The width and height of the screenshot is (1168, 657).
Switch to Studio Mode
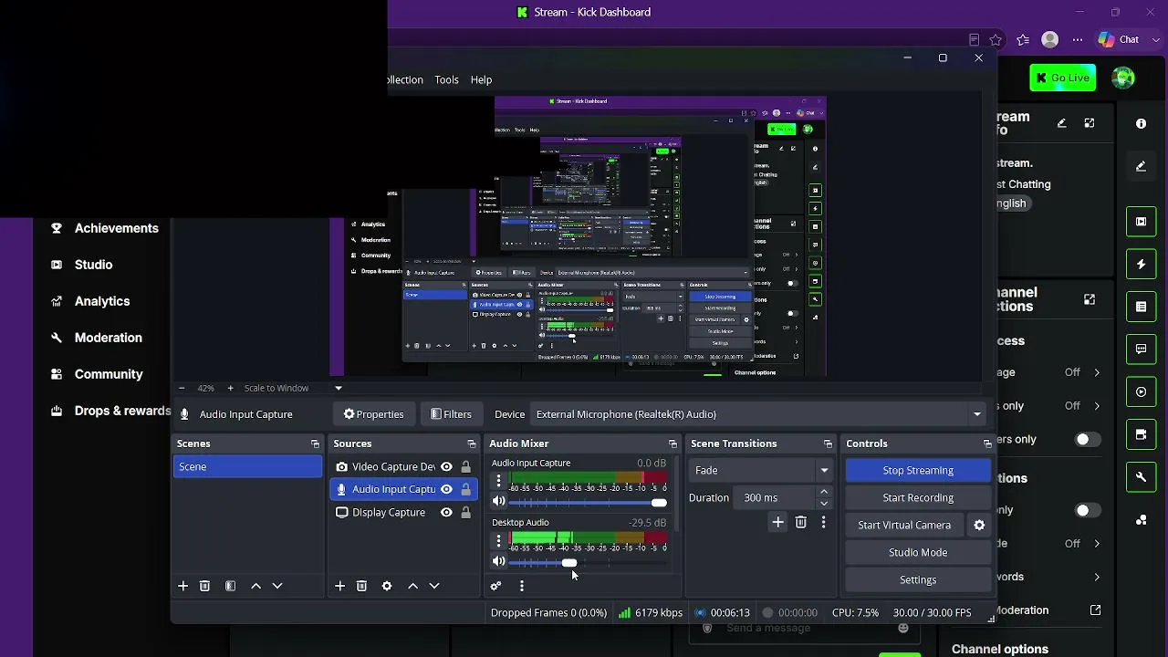918,552
